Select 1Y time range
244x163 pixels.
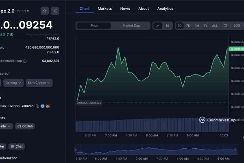pos(205,26)
